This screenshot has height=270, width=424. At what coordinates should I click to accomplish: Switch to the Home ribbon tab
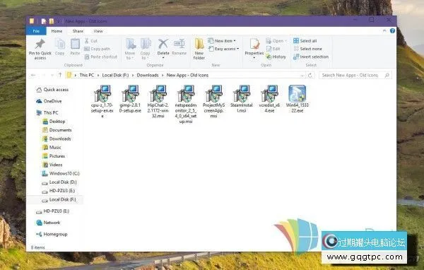pyautogui.click(x=57, y=31)
